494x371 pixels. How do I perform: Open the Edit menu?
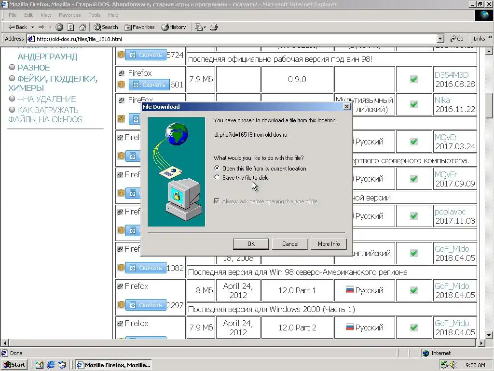click(28, 15)
